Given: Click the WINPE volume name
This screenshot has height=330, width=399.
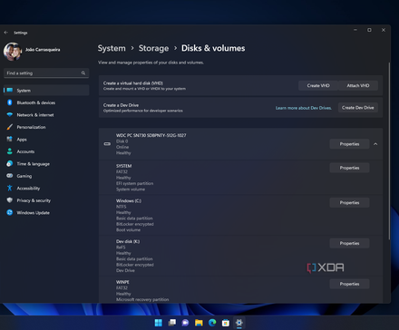Looking at the screenshot, I should tap(122, 282).
